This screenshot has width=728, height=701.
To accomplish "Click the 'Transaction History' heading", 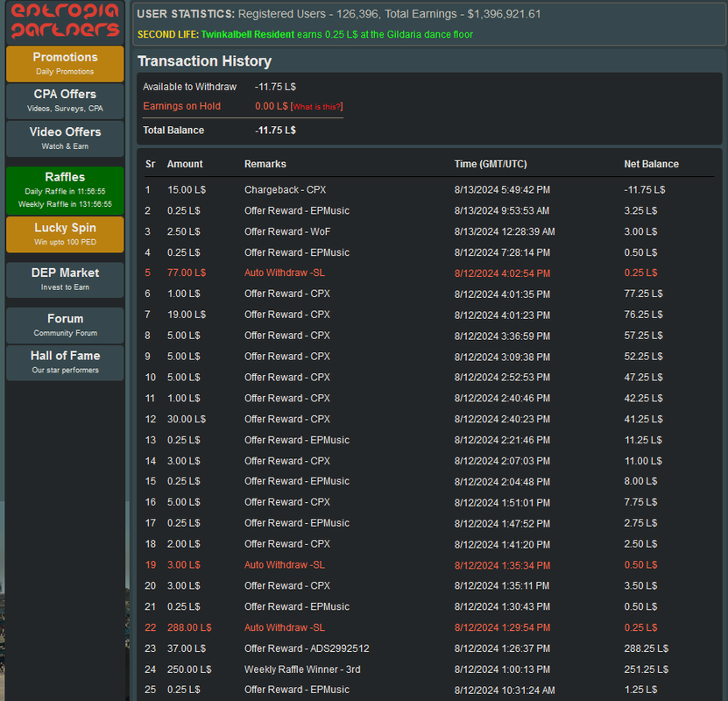I will tap(204, 61).
